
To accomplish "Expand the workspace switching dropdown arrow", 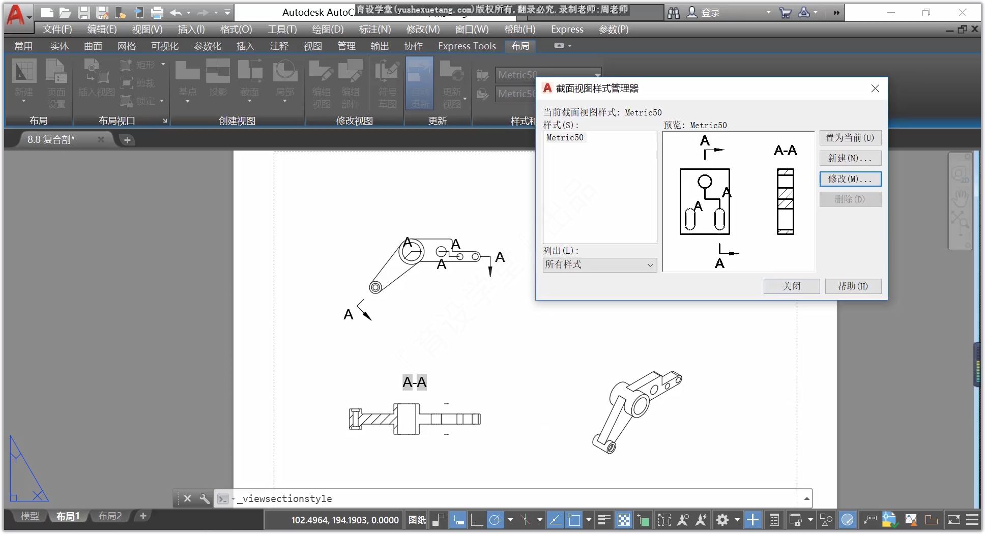I will pos(737,520).
